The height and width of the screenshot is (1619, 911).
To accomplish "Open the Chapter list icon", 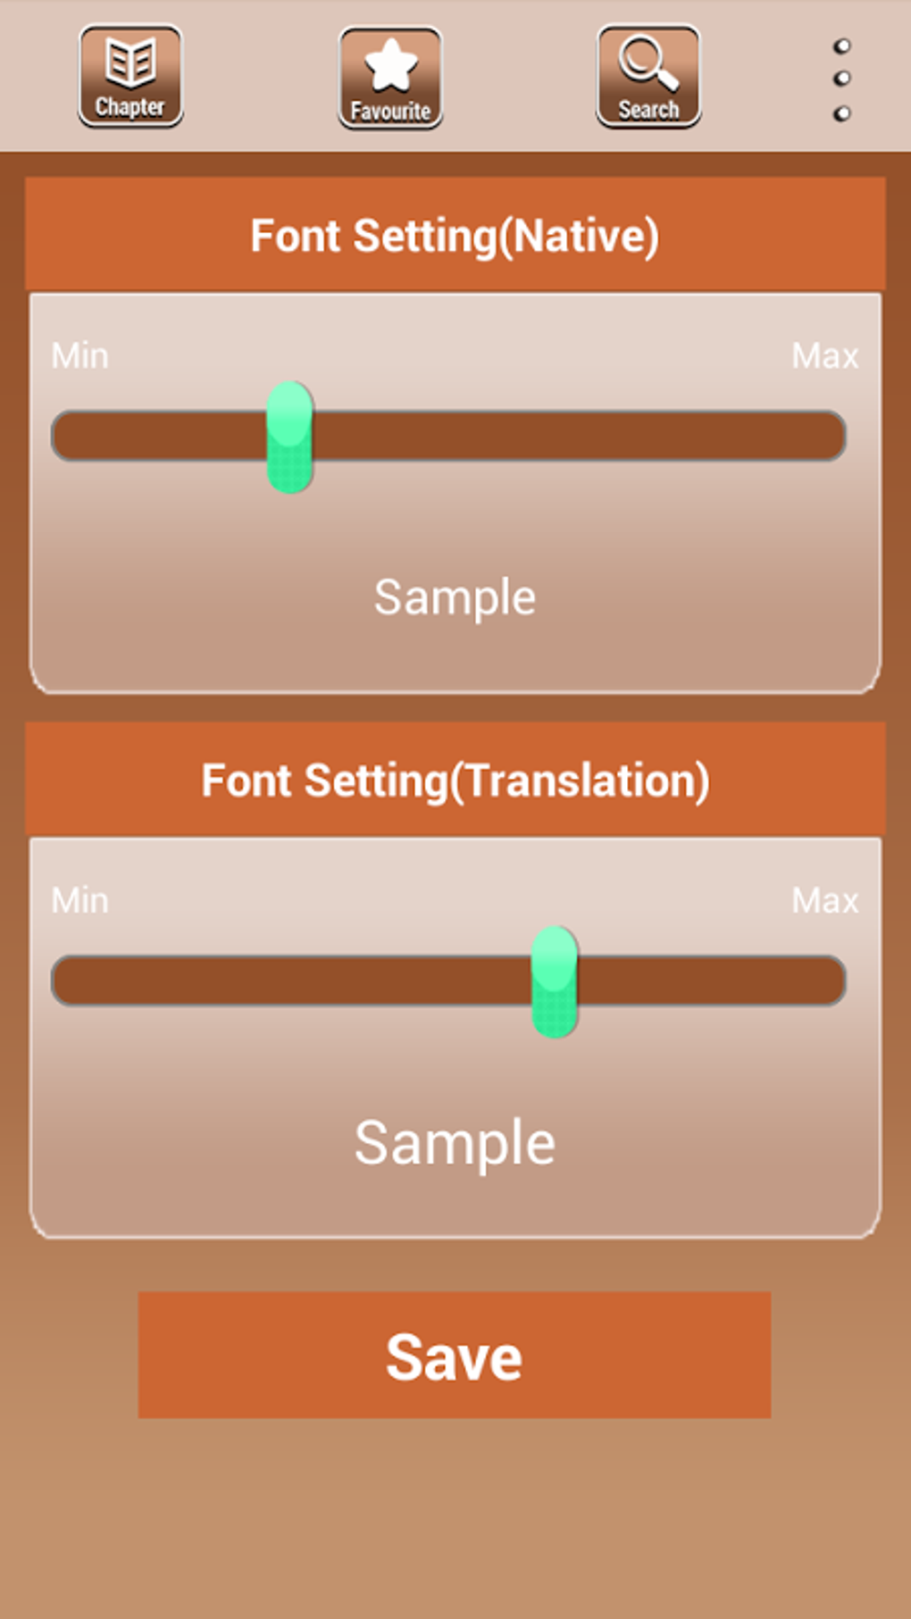I will tap(130, 76).
